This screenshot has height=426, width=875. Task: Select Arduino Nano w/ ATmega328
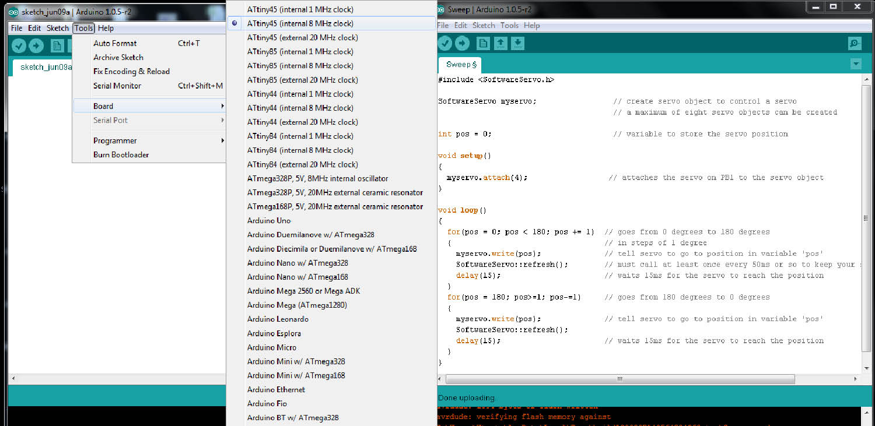(331, 263)
